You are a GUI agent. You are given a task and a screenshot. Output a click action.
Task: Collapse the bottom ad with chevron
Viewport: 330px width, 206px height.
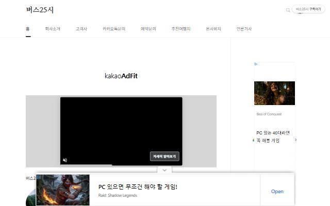click(x=164, y=170)
